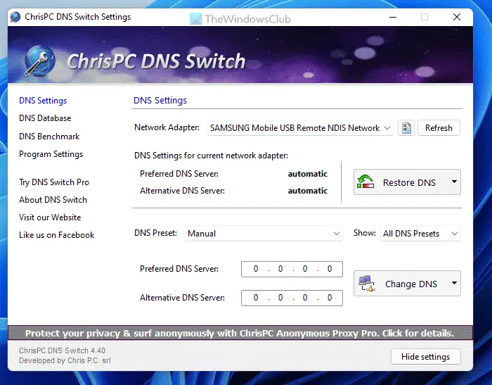Open the DNS Preset Manual dropdown
This screenshot has height=385, width=492.
264,234
